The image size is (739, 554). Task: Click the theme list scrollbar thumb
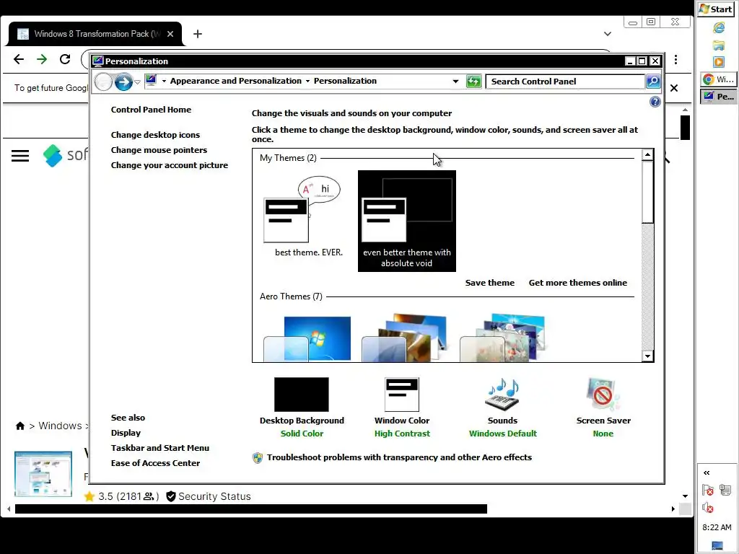click(647, 192)
